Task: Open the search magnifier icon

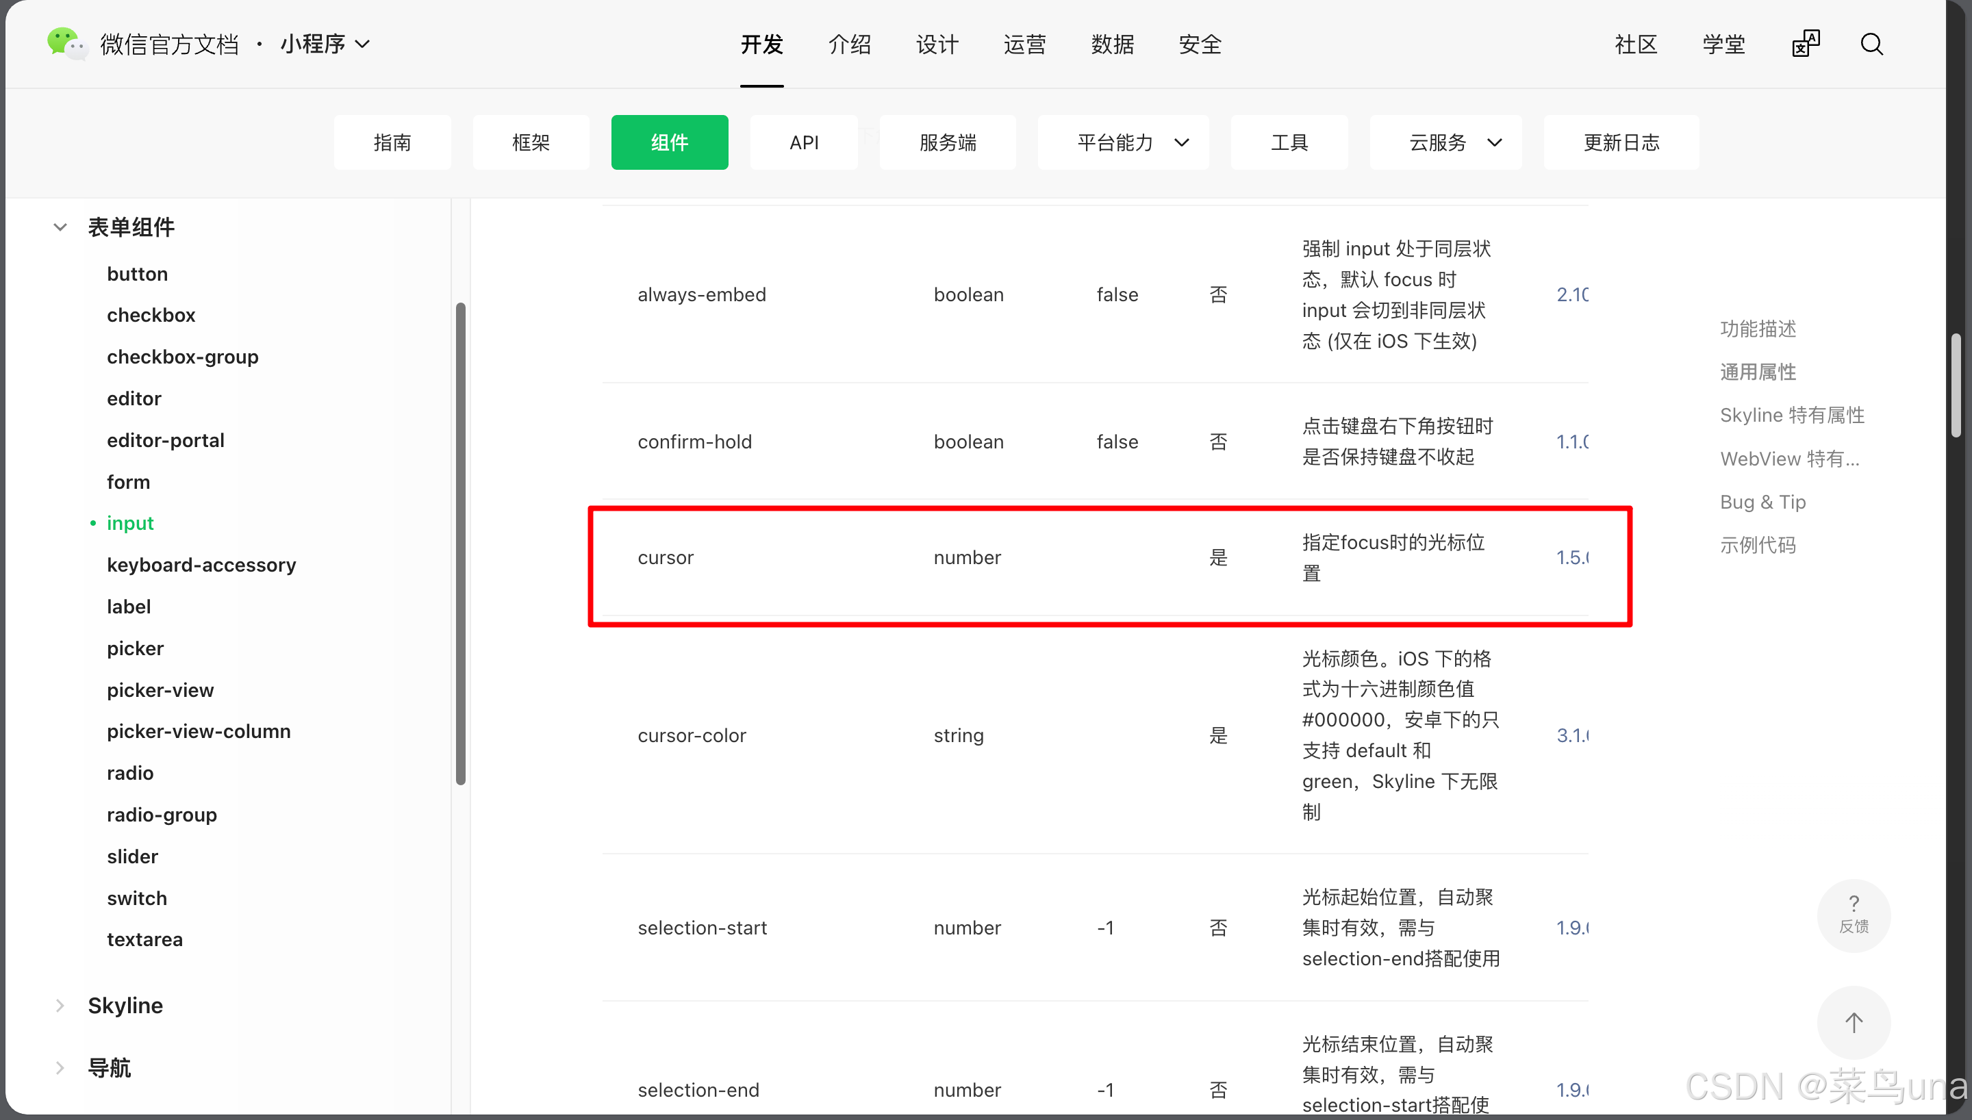Action: 1871,44
